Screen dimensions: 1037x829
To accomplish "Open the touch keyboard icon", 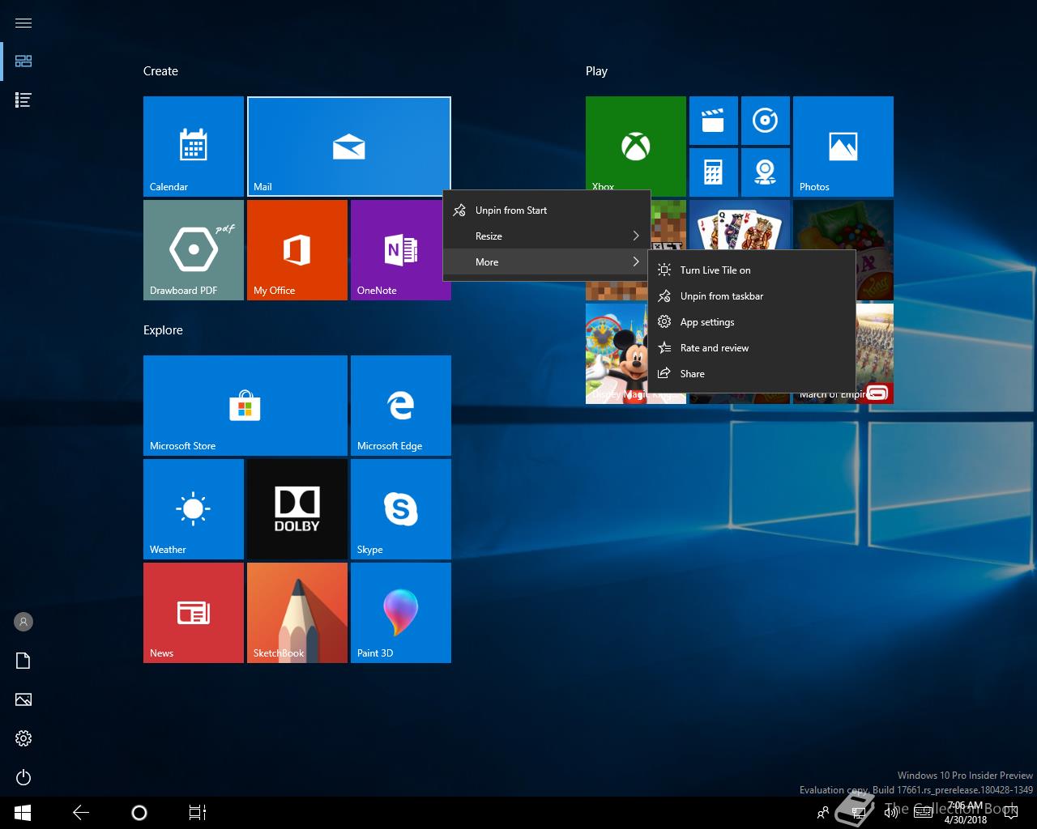I will 923,813.
